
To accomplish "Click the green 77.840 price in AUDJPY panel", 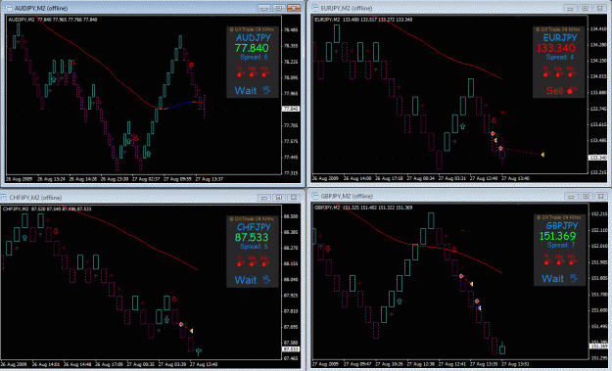I will coord(252,48).
